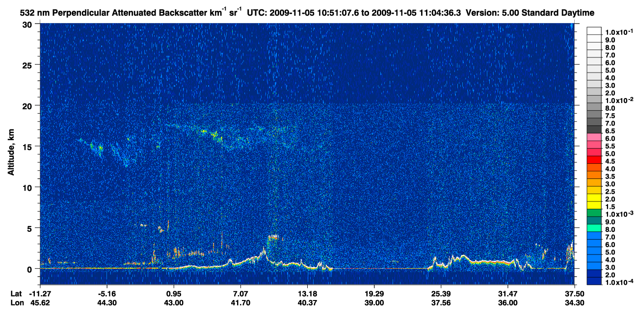Click altitude tick label '15'
Image resolution: width=638 pixels, height=327 pixels.
click(28, 147)
